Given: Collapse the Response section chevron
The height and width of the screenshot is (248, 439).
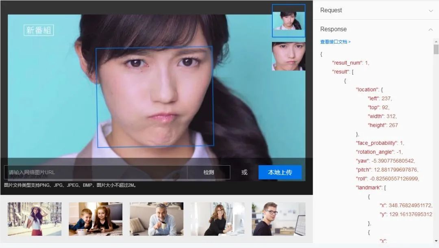Looking at the screenshot, I should pyautogui.click(x=430, y=29).
